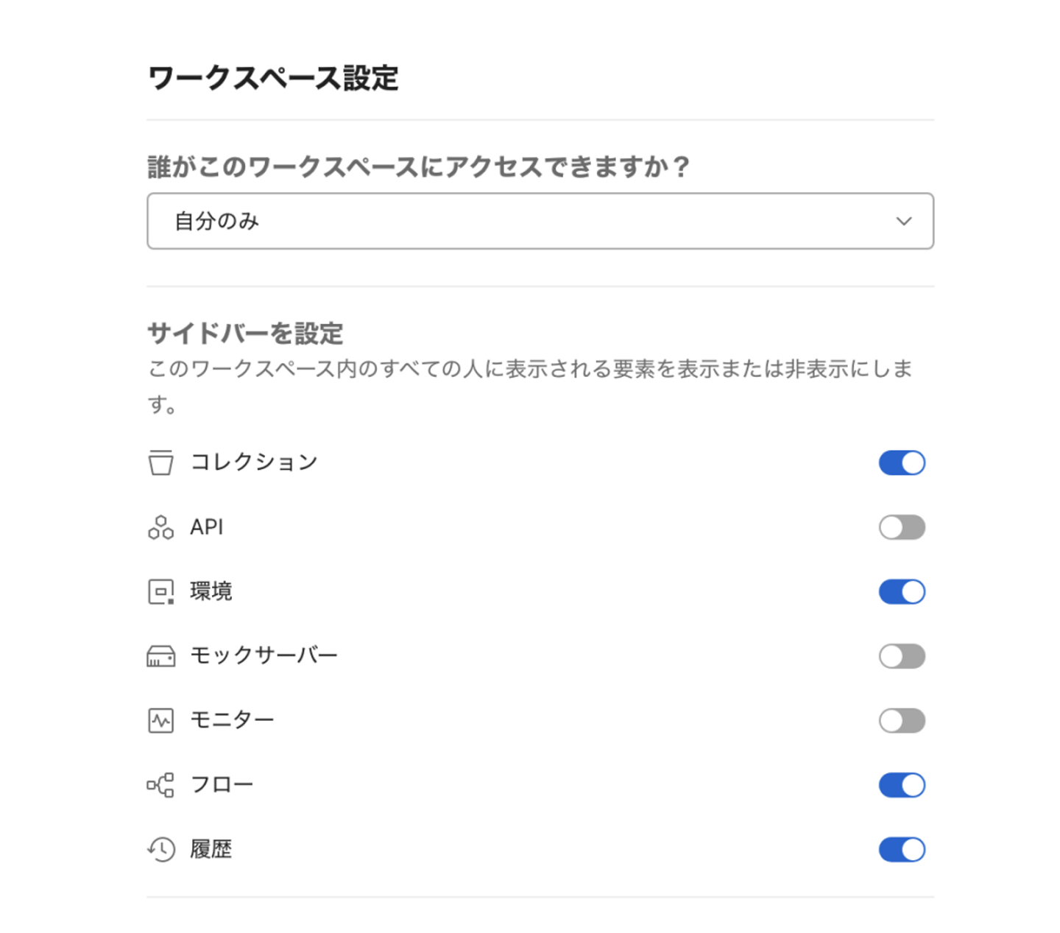Click the コレクション label text
The height and width of the screenshot is (933, 1060).
[254, 462]
